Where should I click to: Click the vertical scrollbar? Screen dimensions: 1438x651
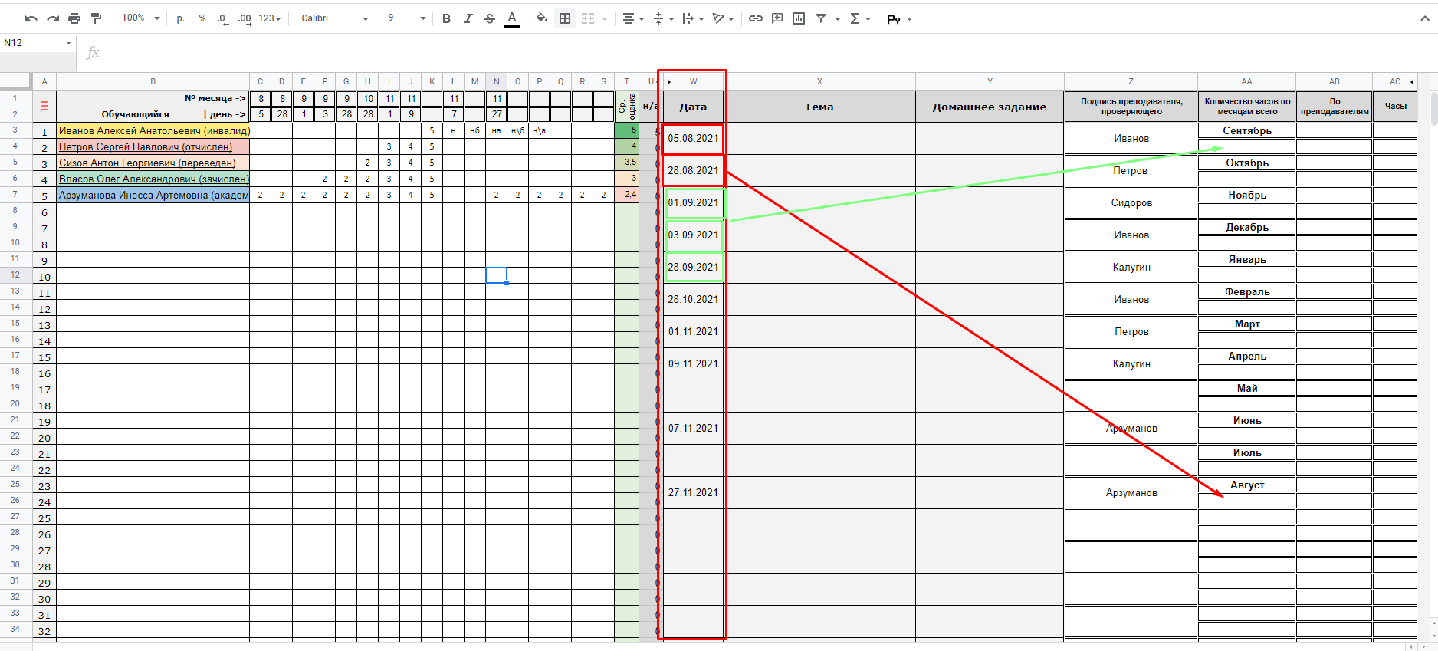(1433, 107)
